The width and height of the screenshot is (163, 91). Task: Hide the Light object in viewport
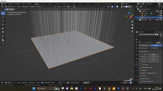pyautogui.click(x=159, y=15)
